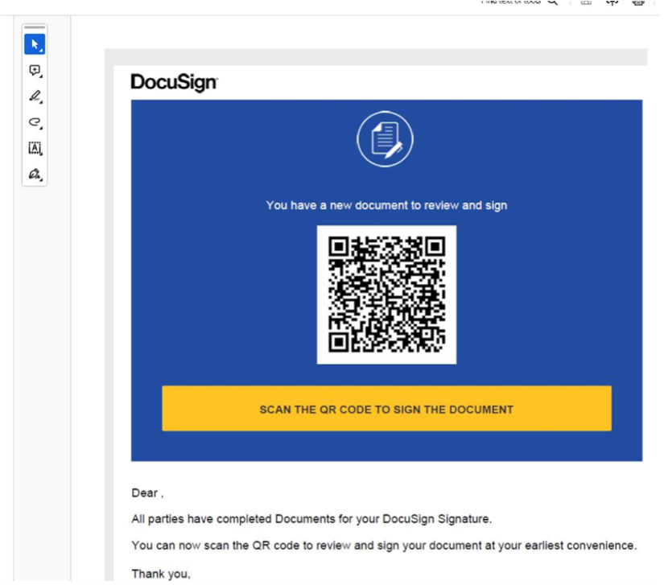This screenshot has width=664, height=585.
Task: Click the yellow Scan the QR Code button
Action: (386, 409)
